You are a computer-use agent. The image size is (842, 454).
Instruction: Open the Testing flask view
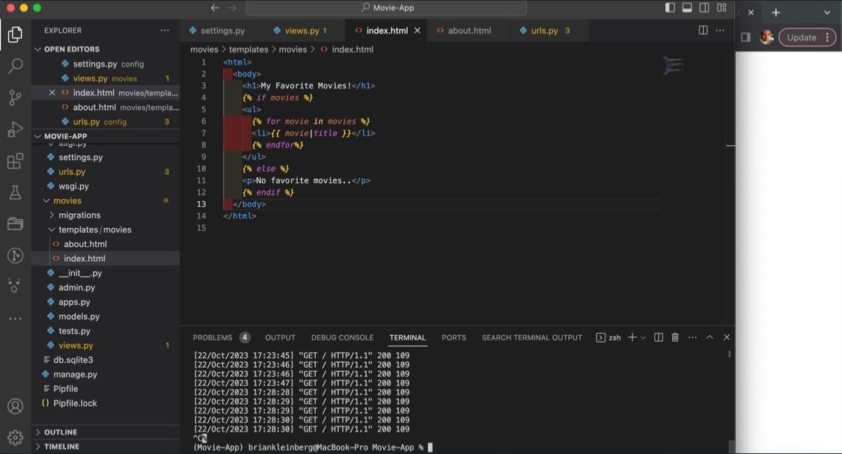point(15,192)
